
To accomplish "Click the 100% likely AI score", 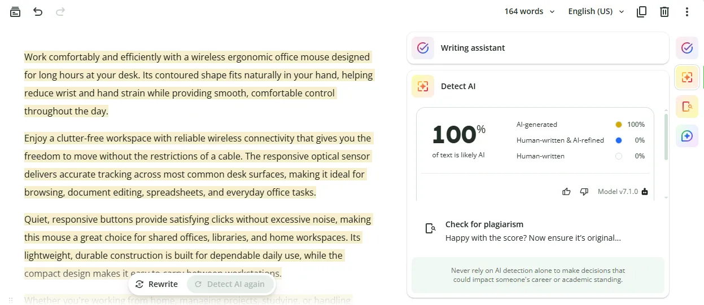I will [x=458, y=134].
